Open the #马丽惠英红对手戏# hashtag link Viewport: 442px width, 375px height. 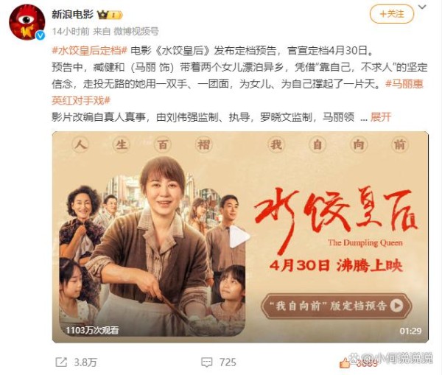click(237, 92)
